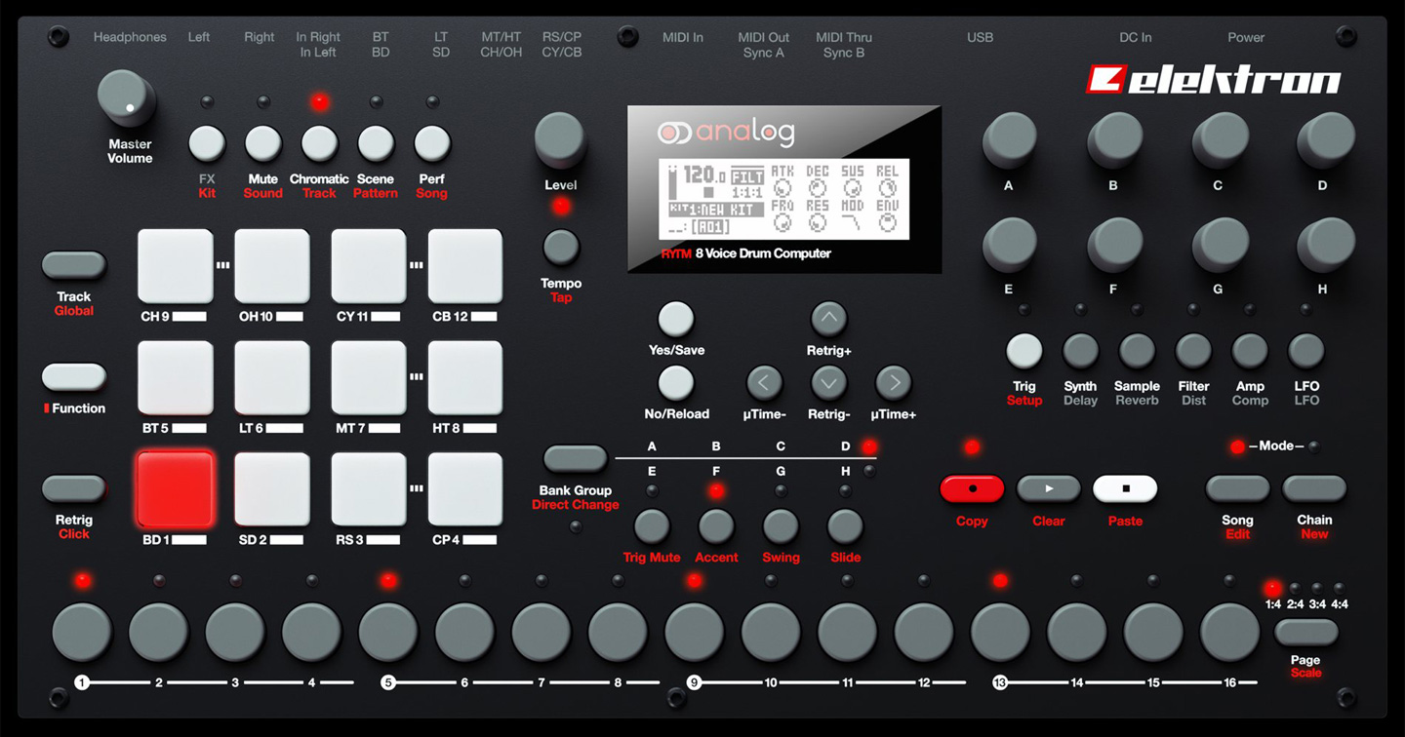Tap the CH 9 drum pad
This screenshot has height=737, width=1405.
(x=176, y=267)
